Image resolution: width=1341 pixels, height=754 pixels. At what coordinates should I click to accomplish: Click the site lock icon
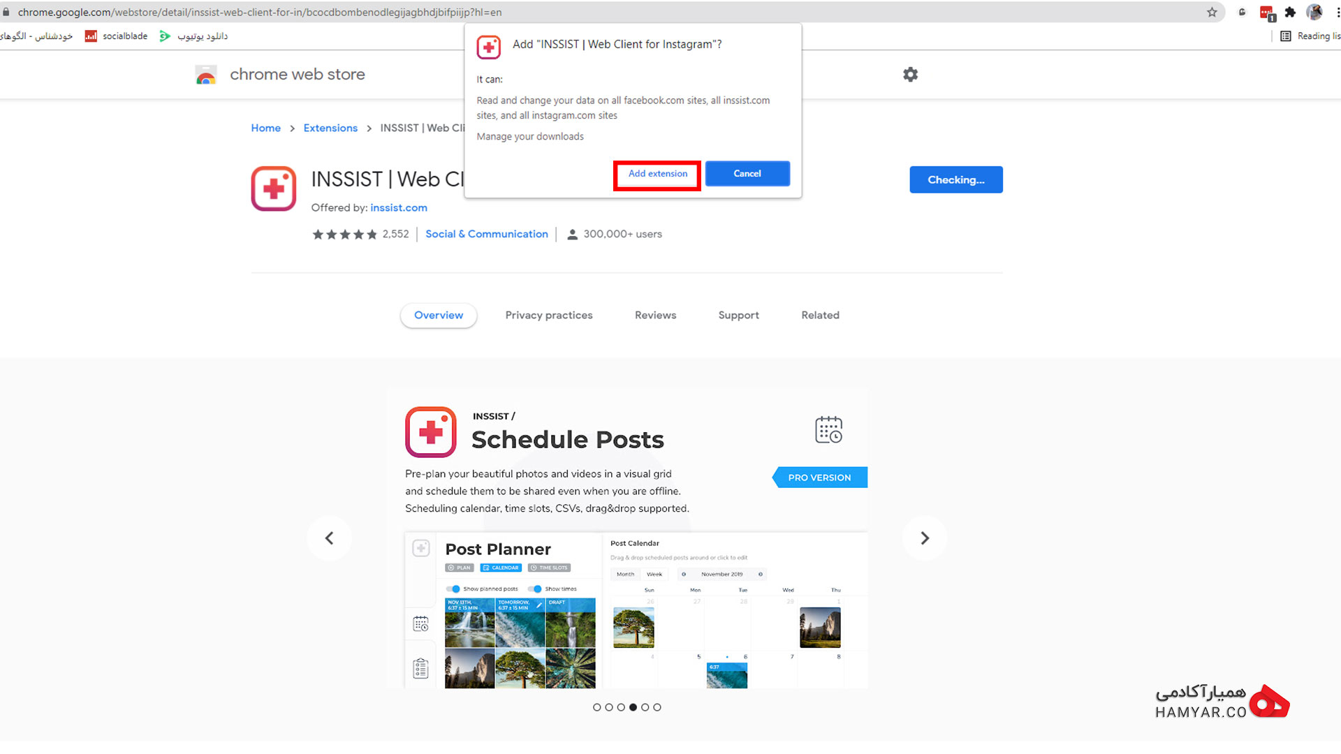point(6,12)
